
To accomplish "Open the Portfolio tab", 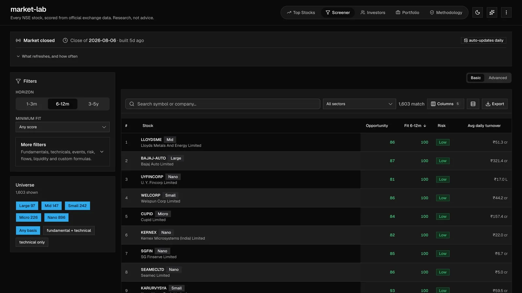I will 407,12.
